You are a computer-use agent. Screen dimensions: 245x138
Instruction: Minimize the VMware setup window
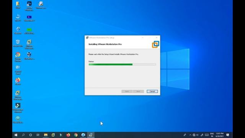tap(142, 38)
